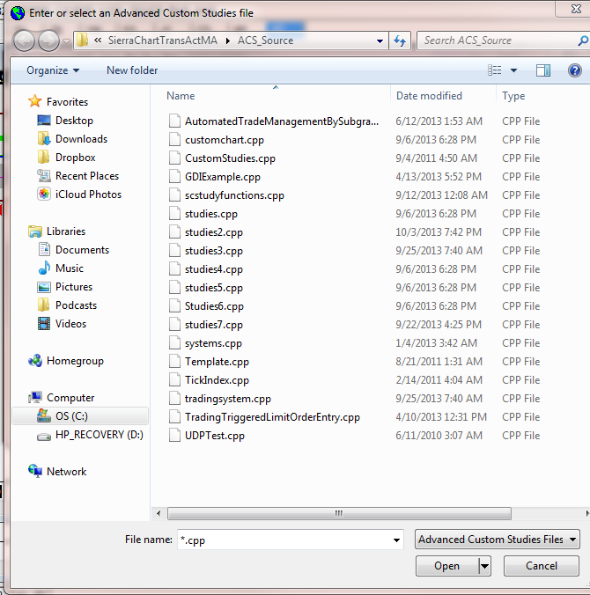Expand the Open button split arrow
Screen dimensions: 590x595
484,566
